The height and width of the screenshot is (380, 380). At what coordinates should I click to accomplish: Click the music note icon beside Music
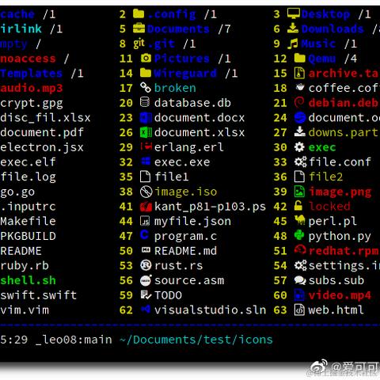pos(292,44)
